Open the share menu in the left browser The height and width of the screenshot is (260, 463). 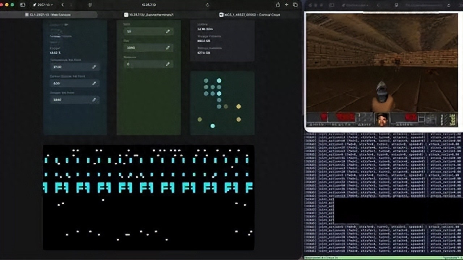click(x=278, y=5)
